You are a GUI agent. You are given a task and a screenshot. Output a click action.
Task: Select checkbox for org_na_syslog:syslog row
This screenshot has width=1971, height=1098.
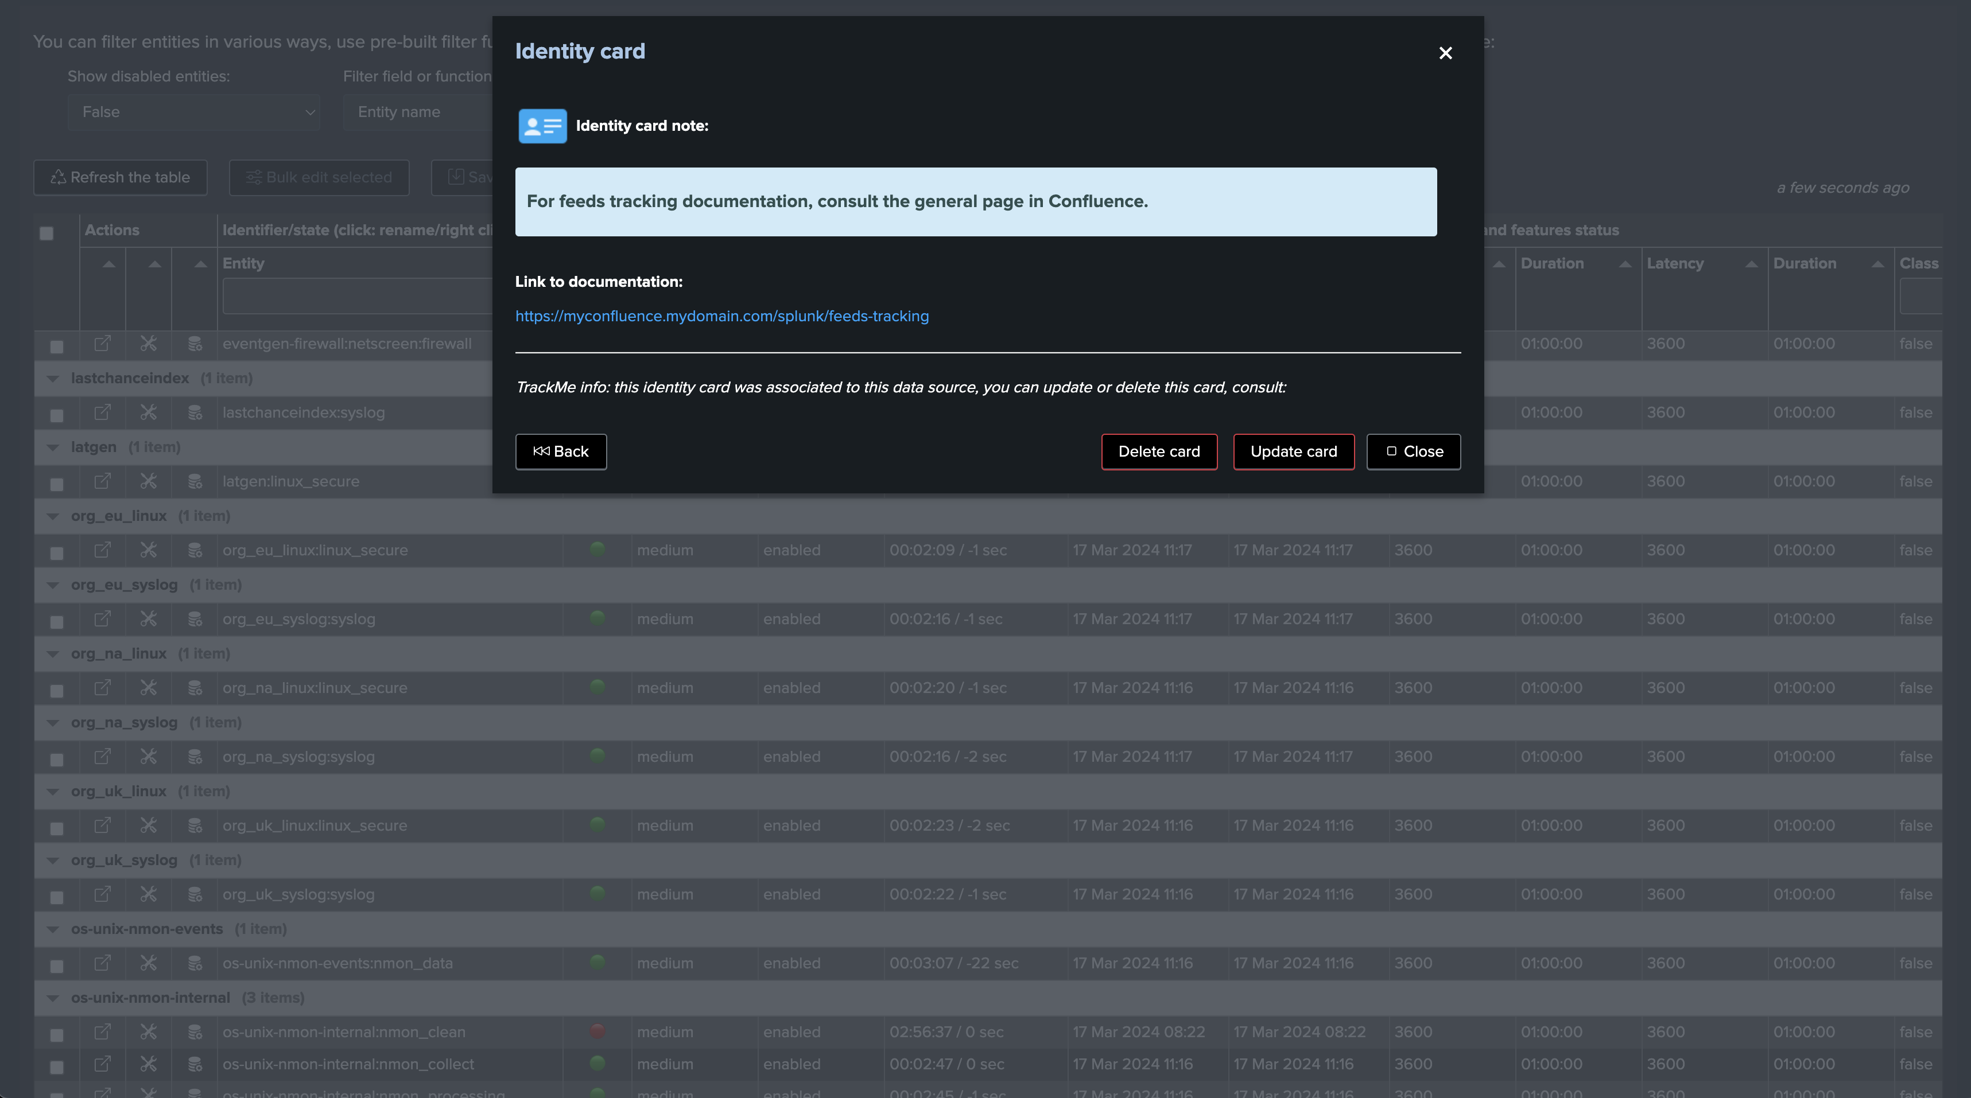tap(57, 760)
